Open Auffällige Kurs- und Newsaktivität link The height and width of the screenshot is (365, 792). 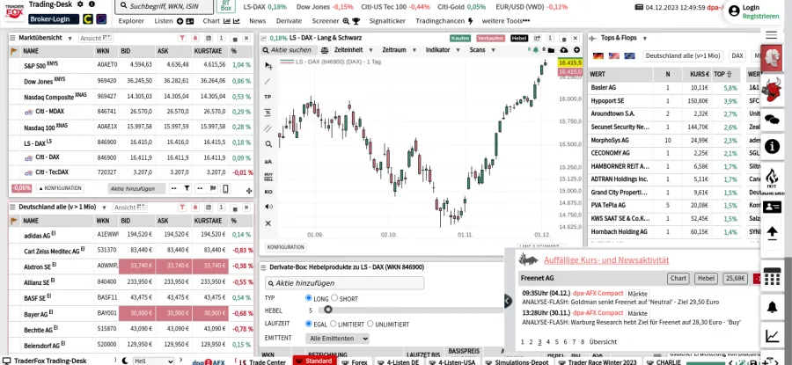point(606,260)
